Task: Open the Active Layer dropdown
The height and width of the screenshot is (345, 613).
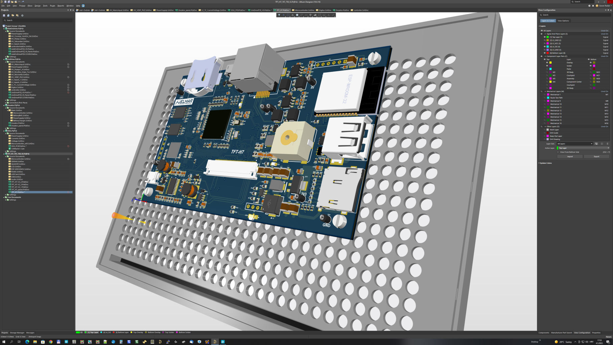Action: click(x=583, y=148)
